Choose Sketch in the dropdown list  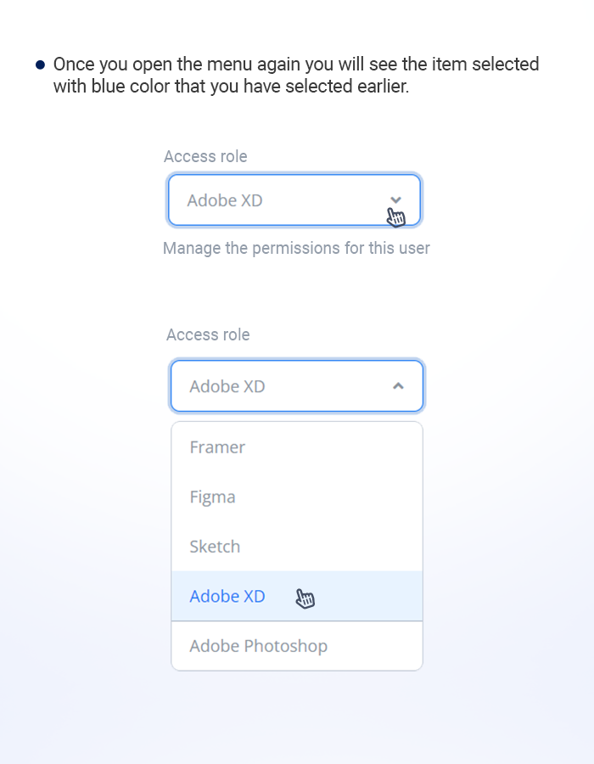coord(215,546)
